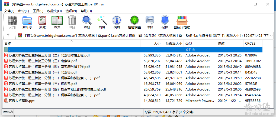This screenshot has height=117, width=276.
Task: Click the 测试 (Test) toolbar icon
Action: (x=42, y=20)
